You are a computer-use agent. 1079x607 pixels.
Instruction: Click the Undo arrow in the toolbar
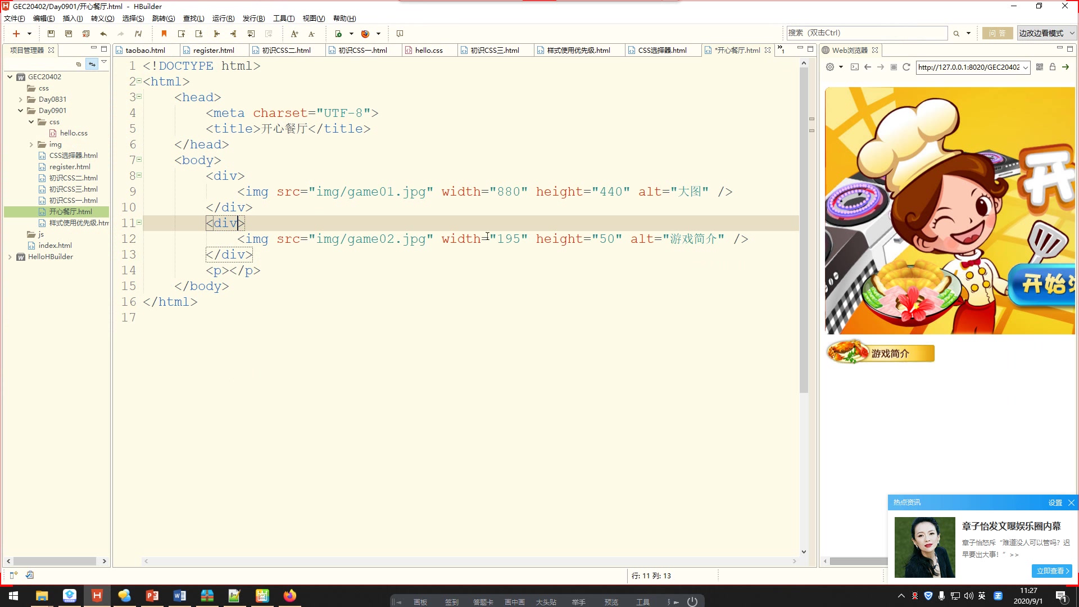[103, 34]
